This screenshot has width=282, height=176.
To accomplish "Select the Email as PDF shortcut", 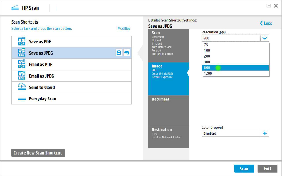I will click(72, 64).
